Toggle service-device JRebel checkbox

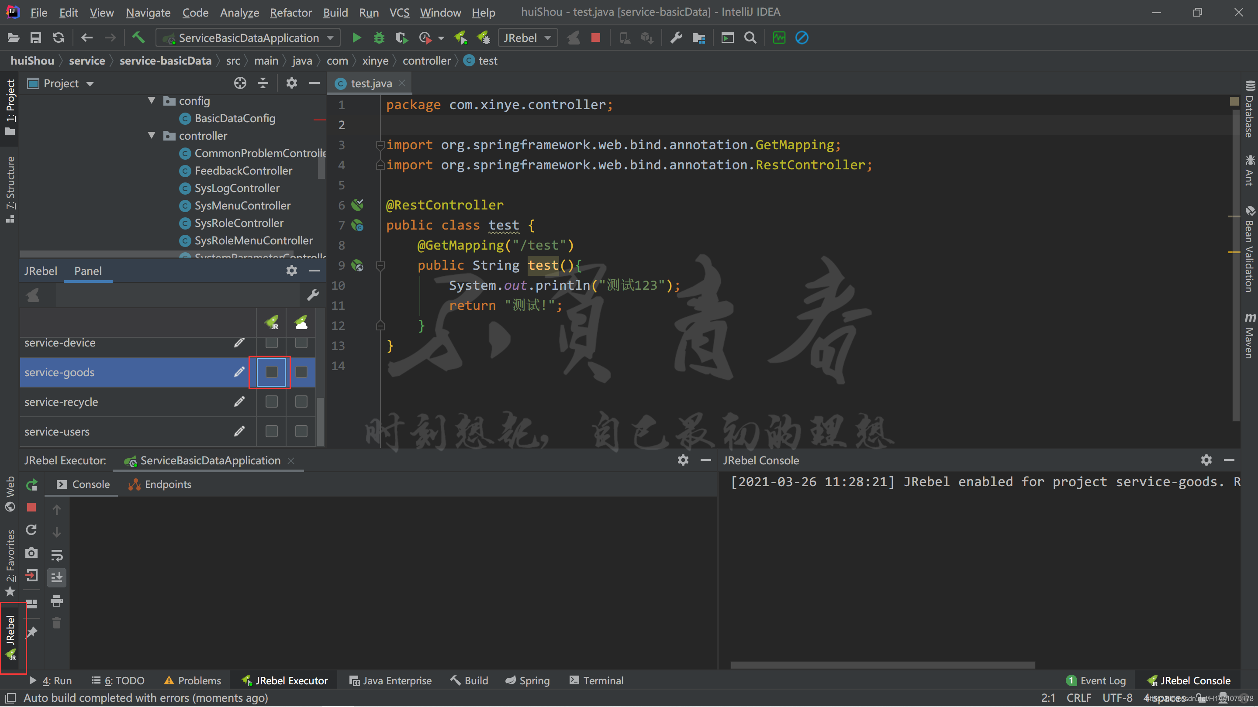pyautogui.click(x=270, y=343)
